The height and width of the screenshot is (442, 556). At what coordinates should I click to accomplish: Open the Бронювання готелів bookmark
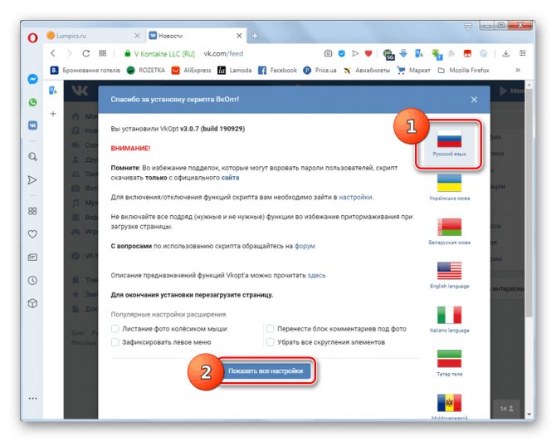click(x=85, y=71)
